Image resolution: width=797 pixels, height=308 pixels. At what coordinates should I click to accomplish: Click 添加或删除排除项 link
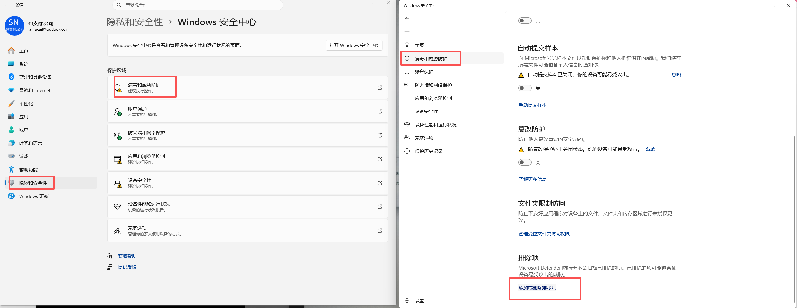[537, 288]
